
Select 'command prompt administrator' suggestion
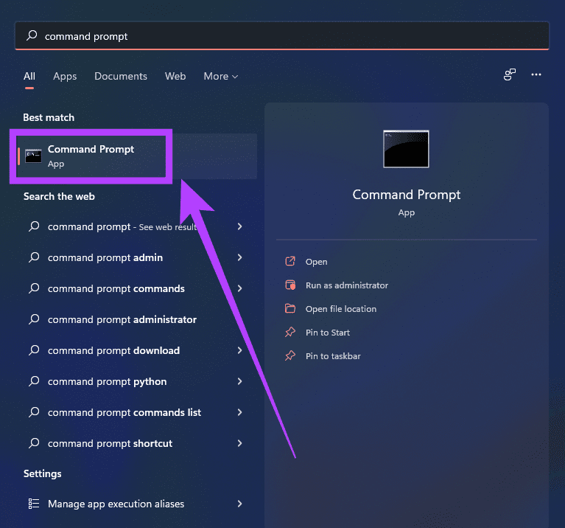pos(122,319)
